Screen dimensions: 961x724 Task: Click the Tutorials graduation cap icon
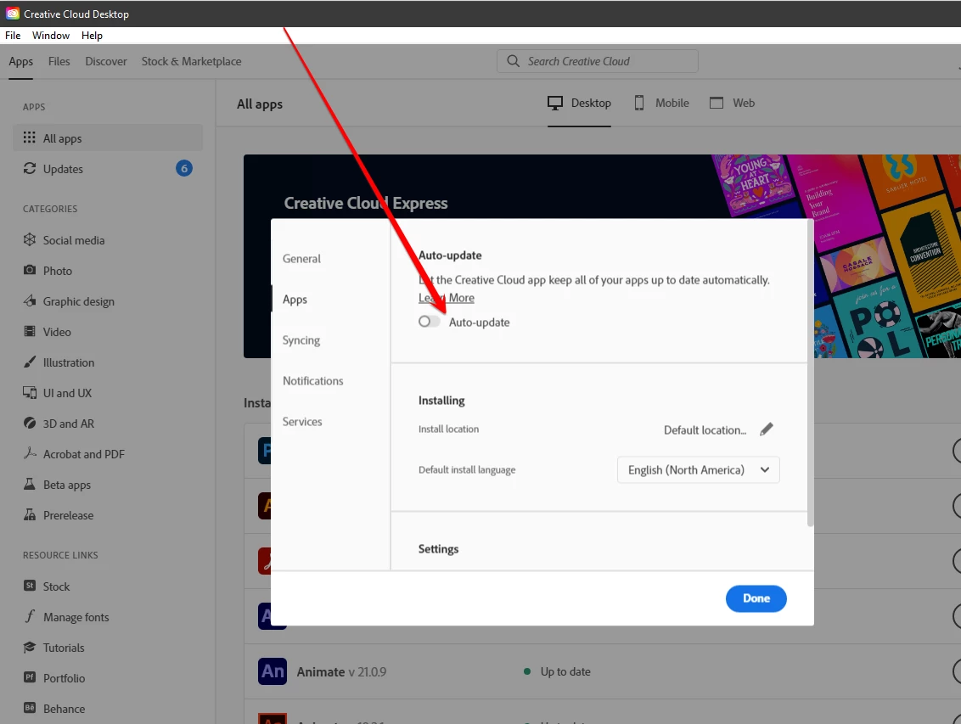tap(29, 647)
